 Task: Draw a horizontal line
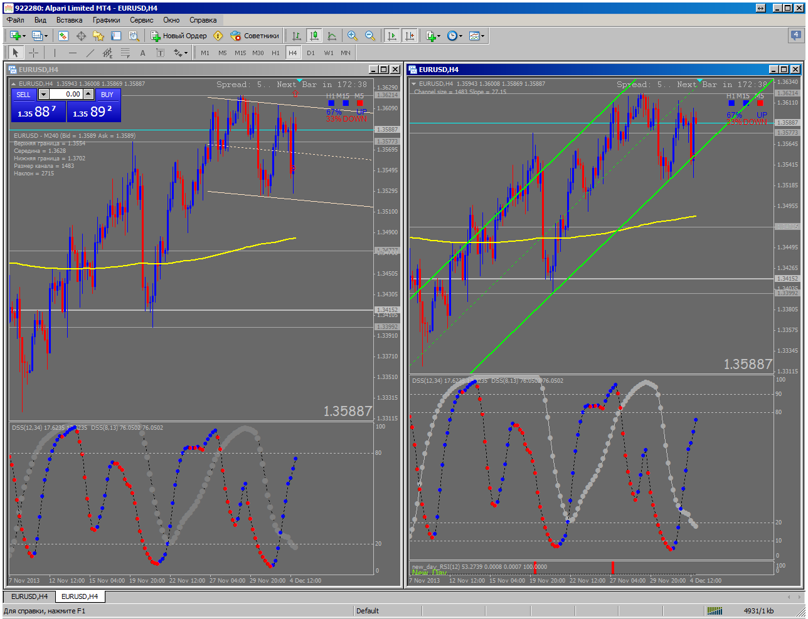coord(72,53)
